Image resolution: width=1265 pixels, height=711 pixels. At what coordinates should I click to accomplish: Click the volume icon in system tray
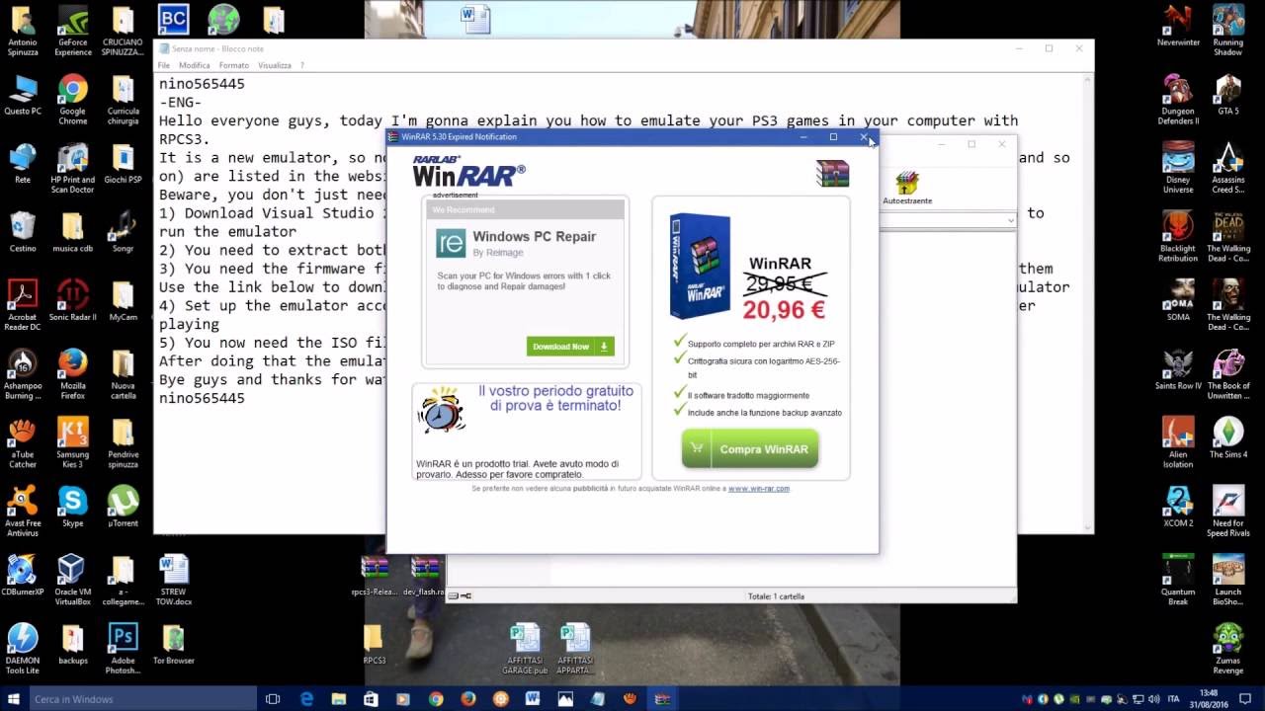pos(1153,699)
